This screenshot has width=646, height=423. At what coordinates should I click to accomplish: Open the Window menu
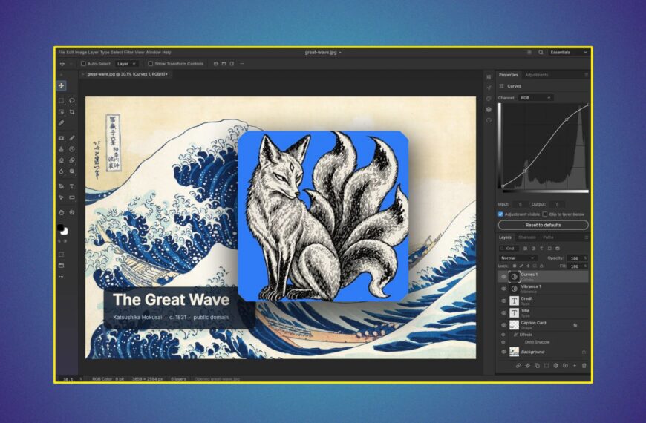pos(153,52)
